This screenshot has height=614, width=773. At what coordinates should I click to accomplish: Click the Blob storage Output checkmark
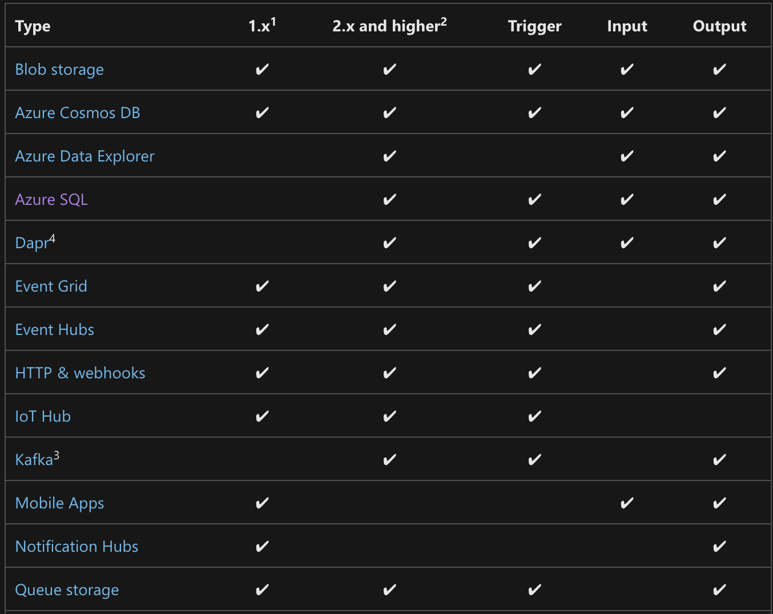click(720, 70)
